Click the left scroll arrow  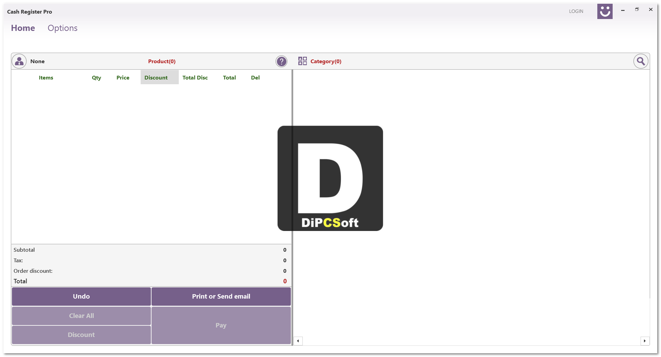298,341
